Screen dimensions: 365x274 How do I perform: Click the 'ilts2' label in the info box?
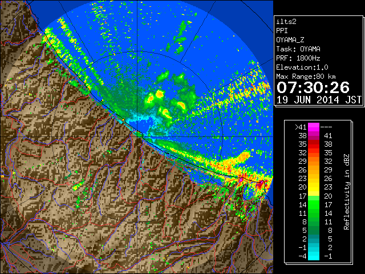286,22
